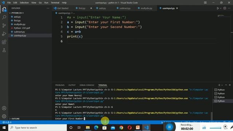The width and height of the screenshot is (233, 131).
Task: Switch to the multydiv.py editor tab
Action: click(146, 8)
